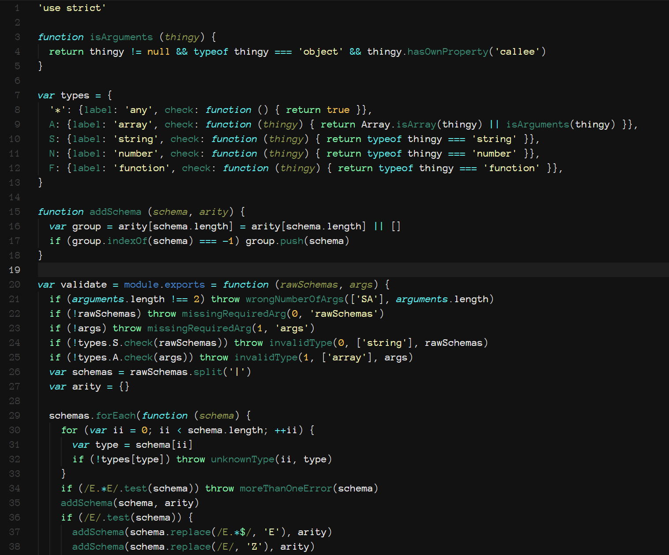Click moreThanOneError on line 34

(285, 488)
